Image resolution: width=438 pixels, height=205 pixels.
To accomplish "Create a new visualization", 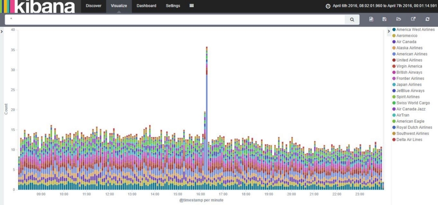I will 371,19.
